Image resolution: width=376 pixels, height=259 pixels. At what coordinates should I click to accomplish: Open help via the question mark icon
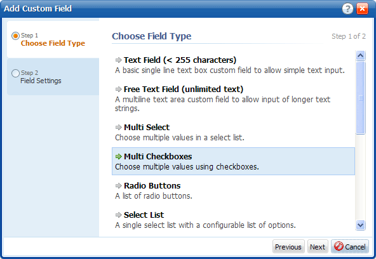pyautogui.click(x=347, y=9)
